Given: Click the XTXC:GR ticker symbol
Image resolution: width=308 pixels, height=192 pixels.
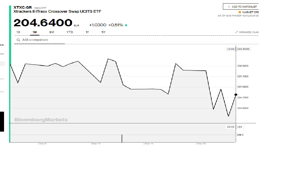Looking at the screenshot, I should point(23,7).
